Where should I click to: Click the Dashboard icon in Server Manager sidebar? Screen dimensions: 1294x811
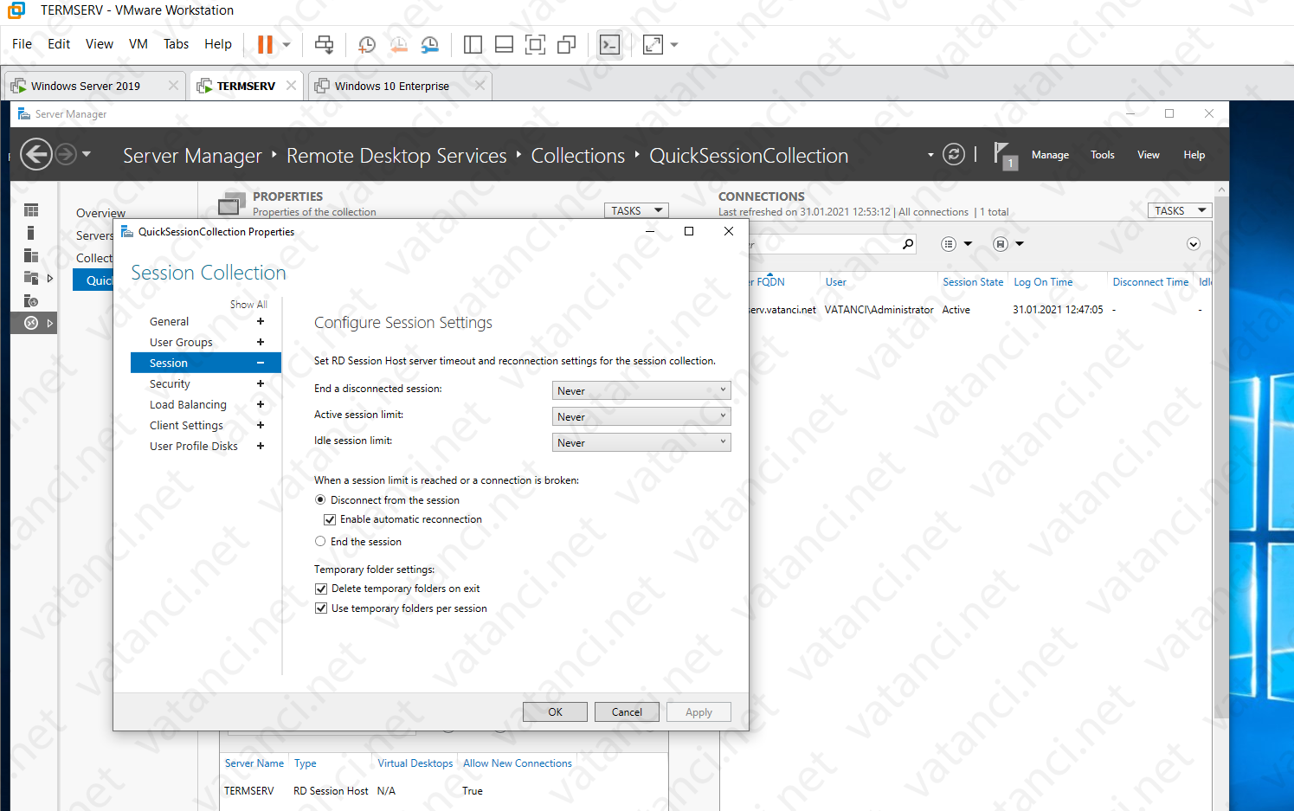(x=31, y=210)
